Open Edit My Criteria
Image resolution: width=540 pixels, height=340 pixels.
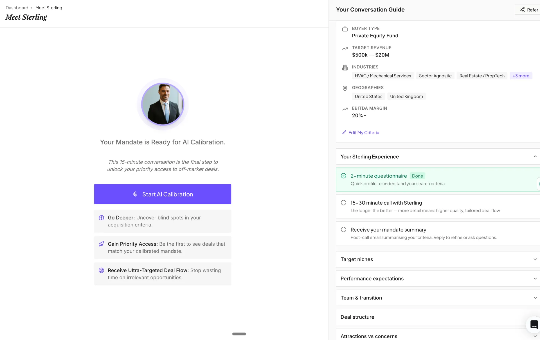click(363, 132)
